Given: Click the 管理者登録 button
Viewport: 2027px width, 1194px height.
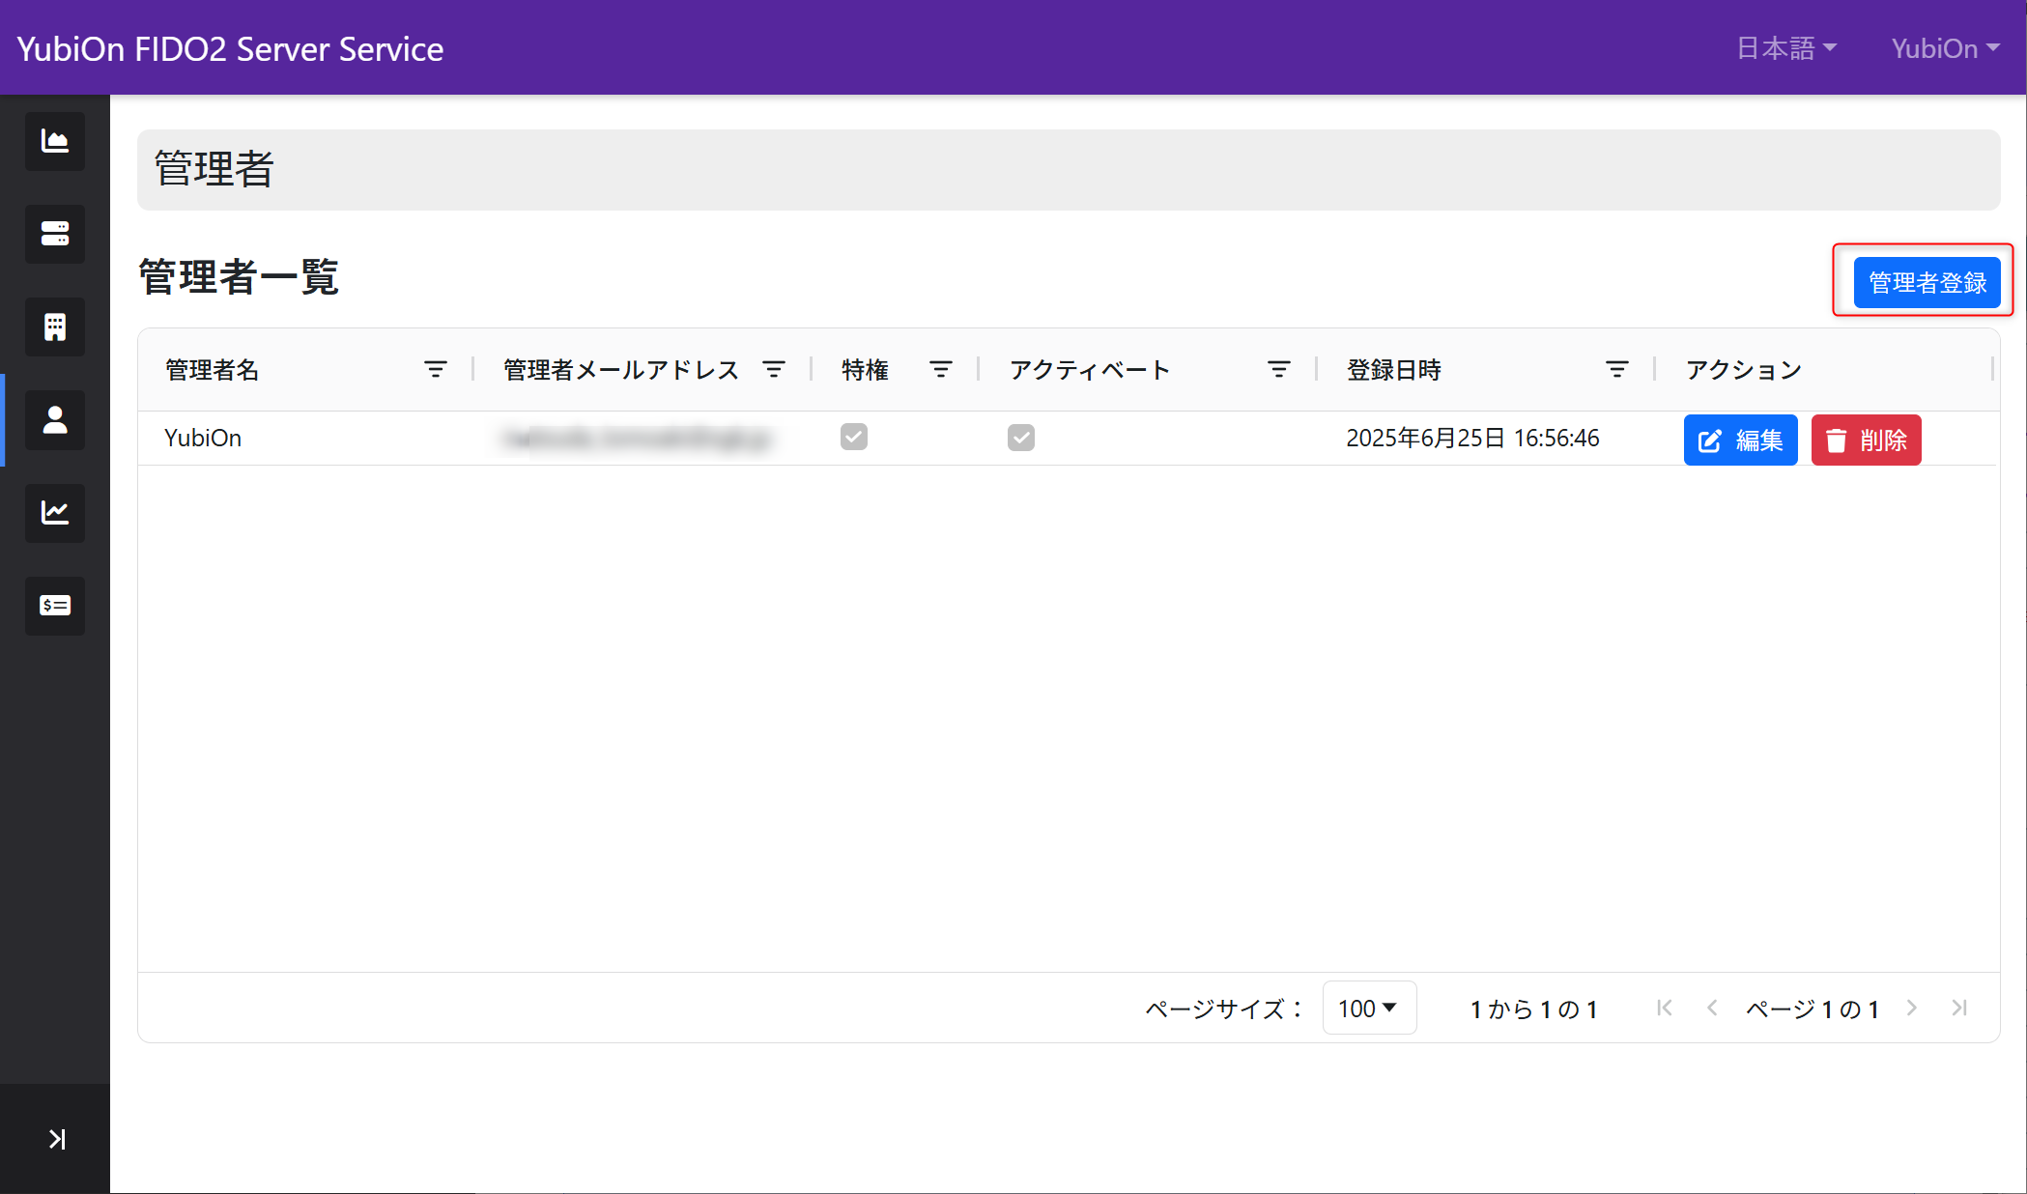Looking at the screenshot, I should pyautogui.click(x=1927, y=282).
